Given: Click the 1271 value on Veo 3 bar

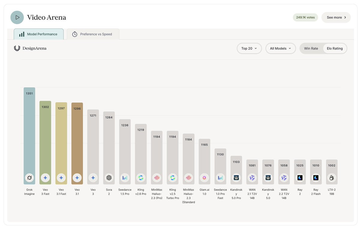Looking at the screenshot, I should point(93,115).
